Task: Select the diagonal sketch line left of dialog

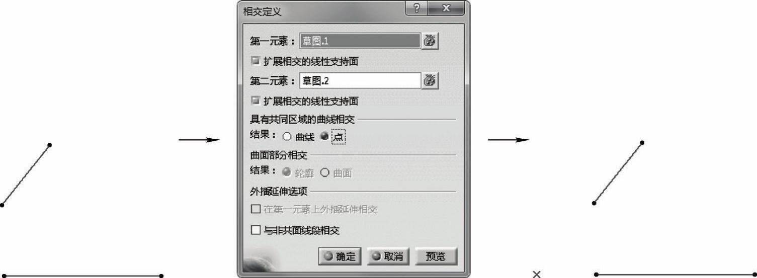Action: tap(26, 175)
